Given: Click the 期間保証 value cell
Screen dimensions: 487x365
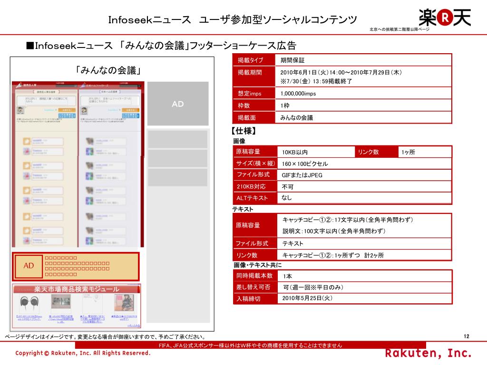Looking at the screenshot, I should (x=363, y=60).
